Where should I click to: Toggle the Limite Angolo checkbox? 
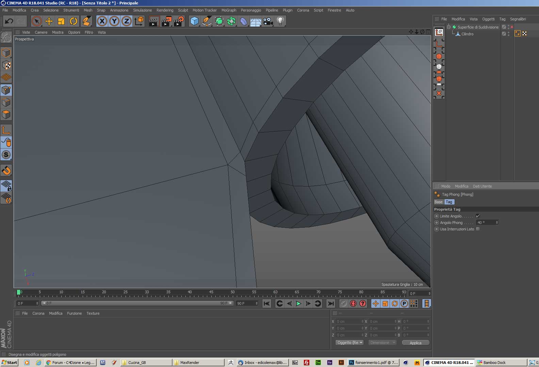(478, 216)
